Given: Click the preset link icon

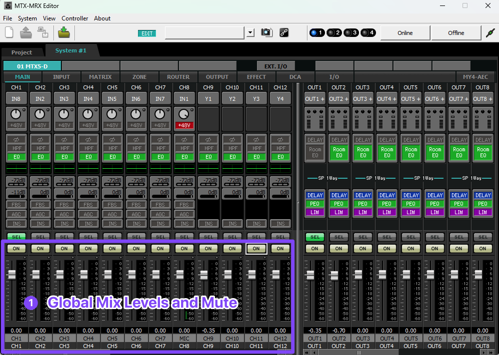Looking at the screenshot, I should pos(284,32).
